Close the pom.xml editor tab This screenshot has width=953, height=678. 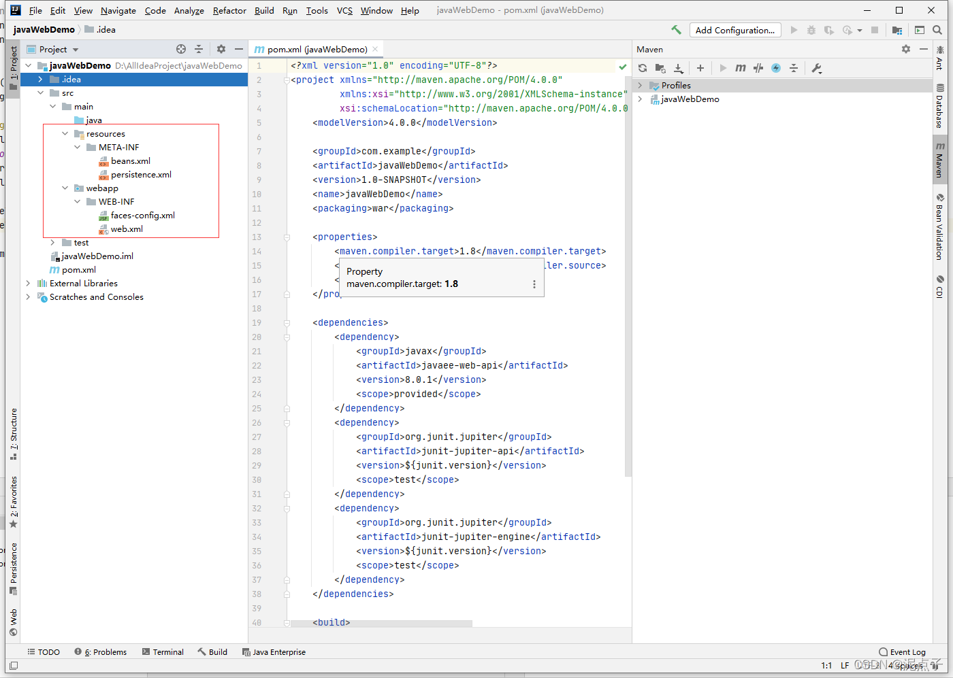375,49
